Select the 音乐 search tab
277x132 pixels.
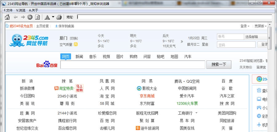tap(93, 56)
